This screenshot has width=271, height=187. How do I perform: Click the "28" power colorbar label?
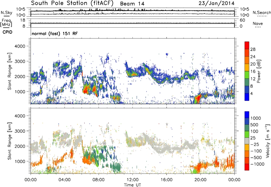[x=253, y=49]
